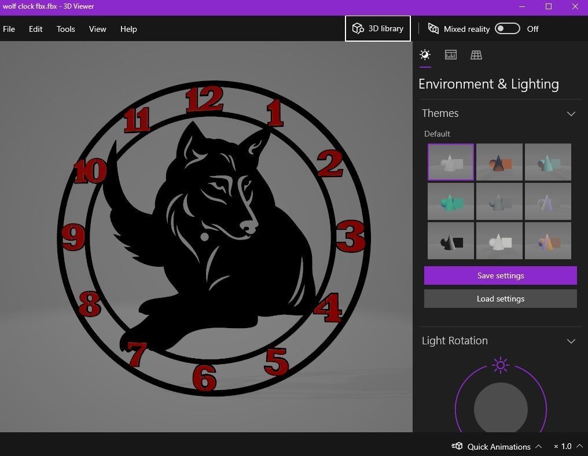Open the Grids and views panel icon

(476, 54)
